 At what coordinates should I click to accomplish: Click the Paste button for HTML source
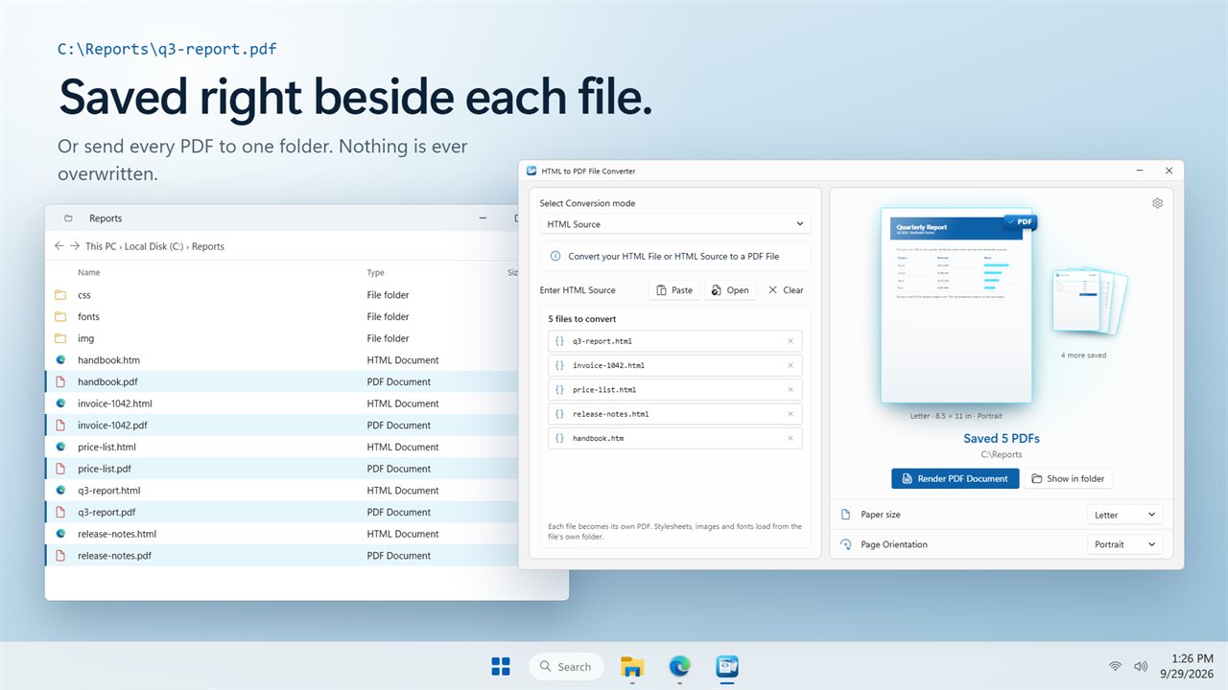[x=674, y=290]
